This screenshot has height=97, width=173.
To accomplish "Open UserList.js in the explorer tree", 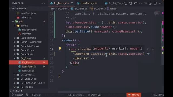I will tap(28, 71).
